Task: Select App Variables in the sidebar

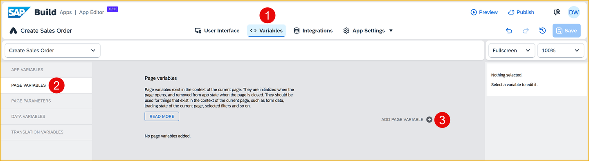Action: [46, 70]
